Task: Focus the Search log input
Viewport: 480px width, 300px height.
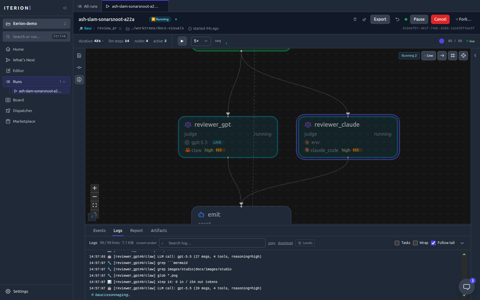Action: pos(212,243)
